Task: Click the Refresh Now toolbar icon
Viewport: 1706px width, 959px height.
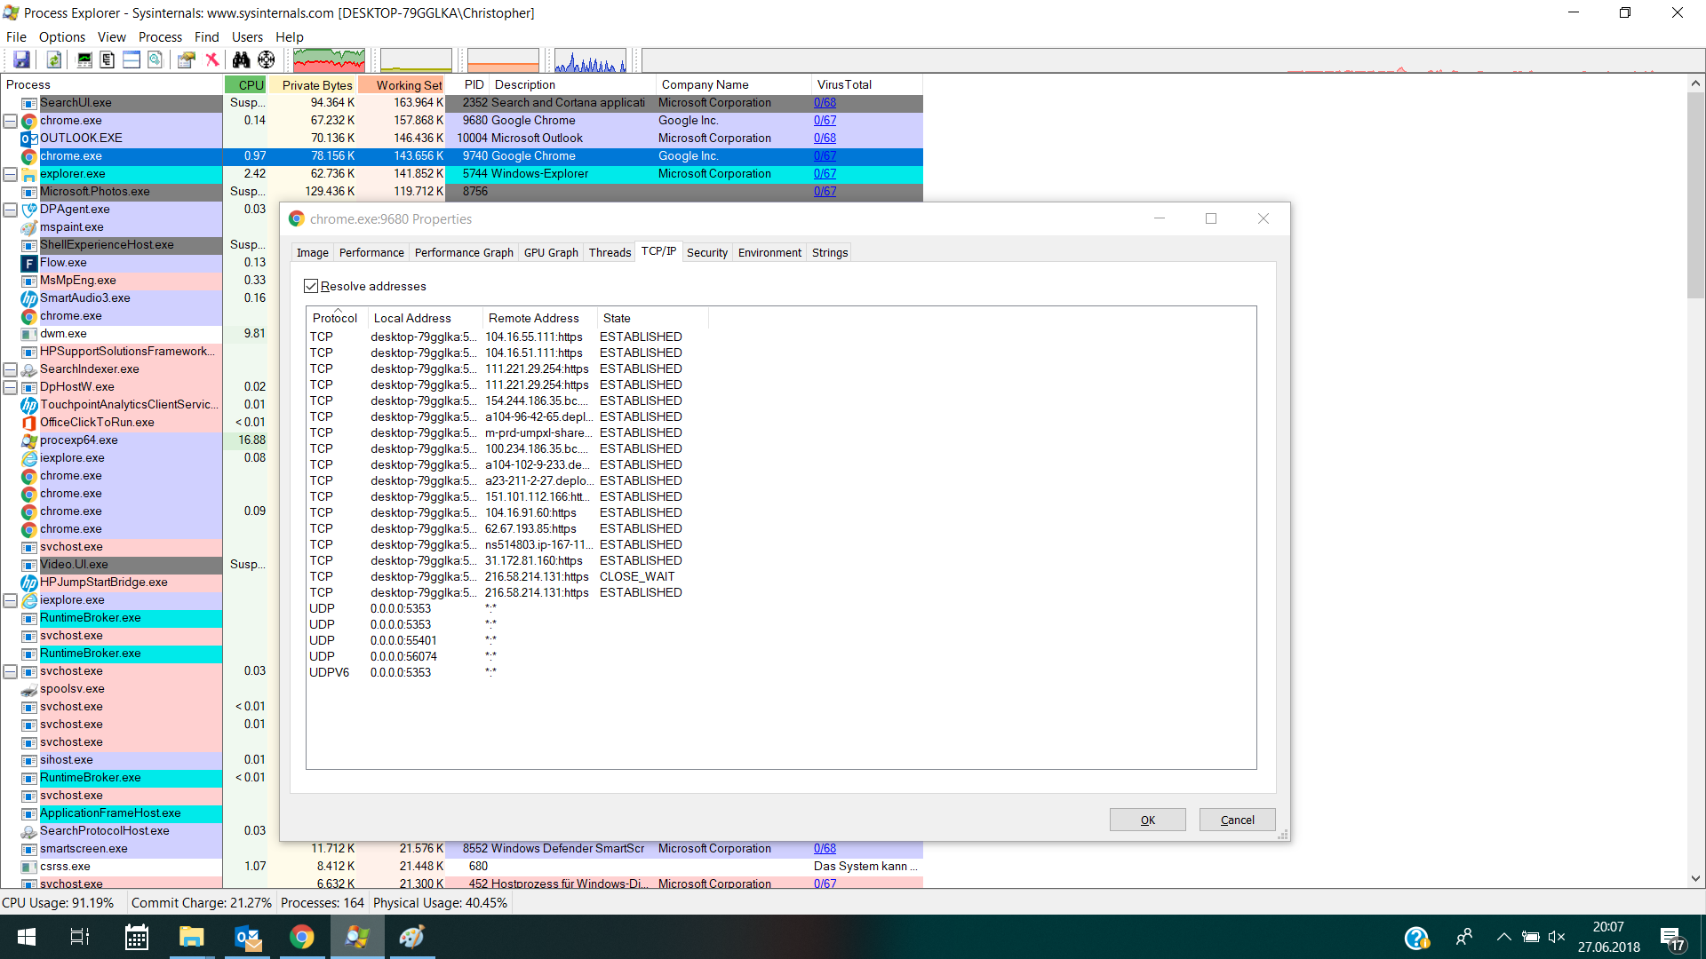Action: click(x=54, y=59)
